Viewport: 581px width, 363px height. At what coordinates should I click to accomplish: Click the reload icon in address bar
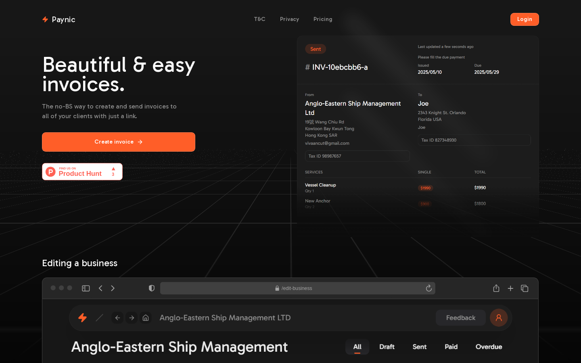tap(429, 288)
